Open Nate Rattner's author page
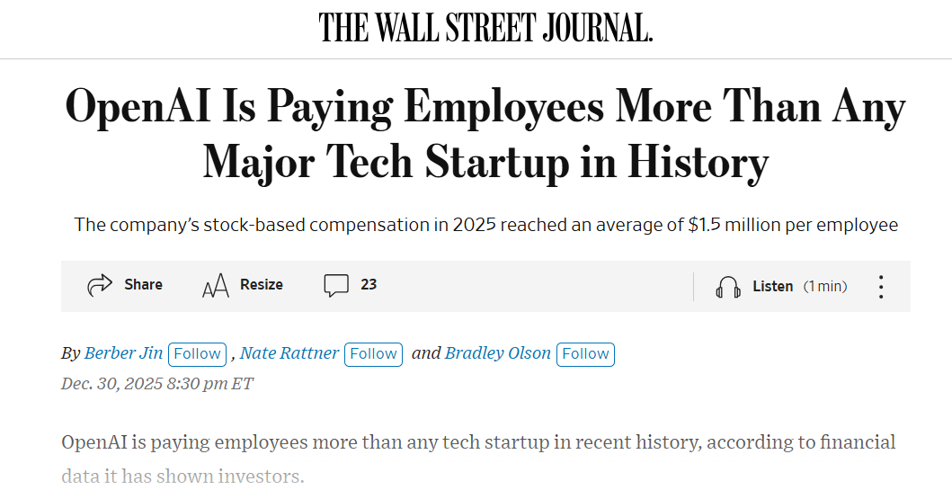This screenshot has width=952, height=499. 289,353
